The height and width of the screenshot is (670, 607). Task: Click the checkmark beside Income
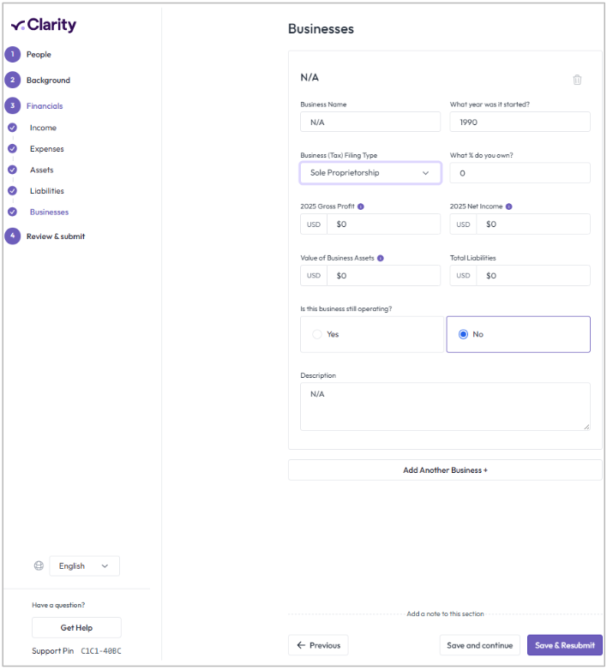(12, 128)
